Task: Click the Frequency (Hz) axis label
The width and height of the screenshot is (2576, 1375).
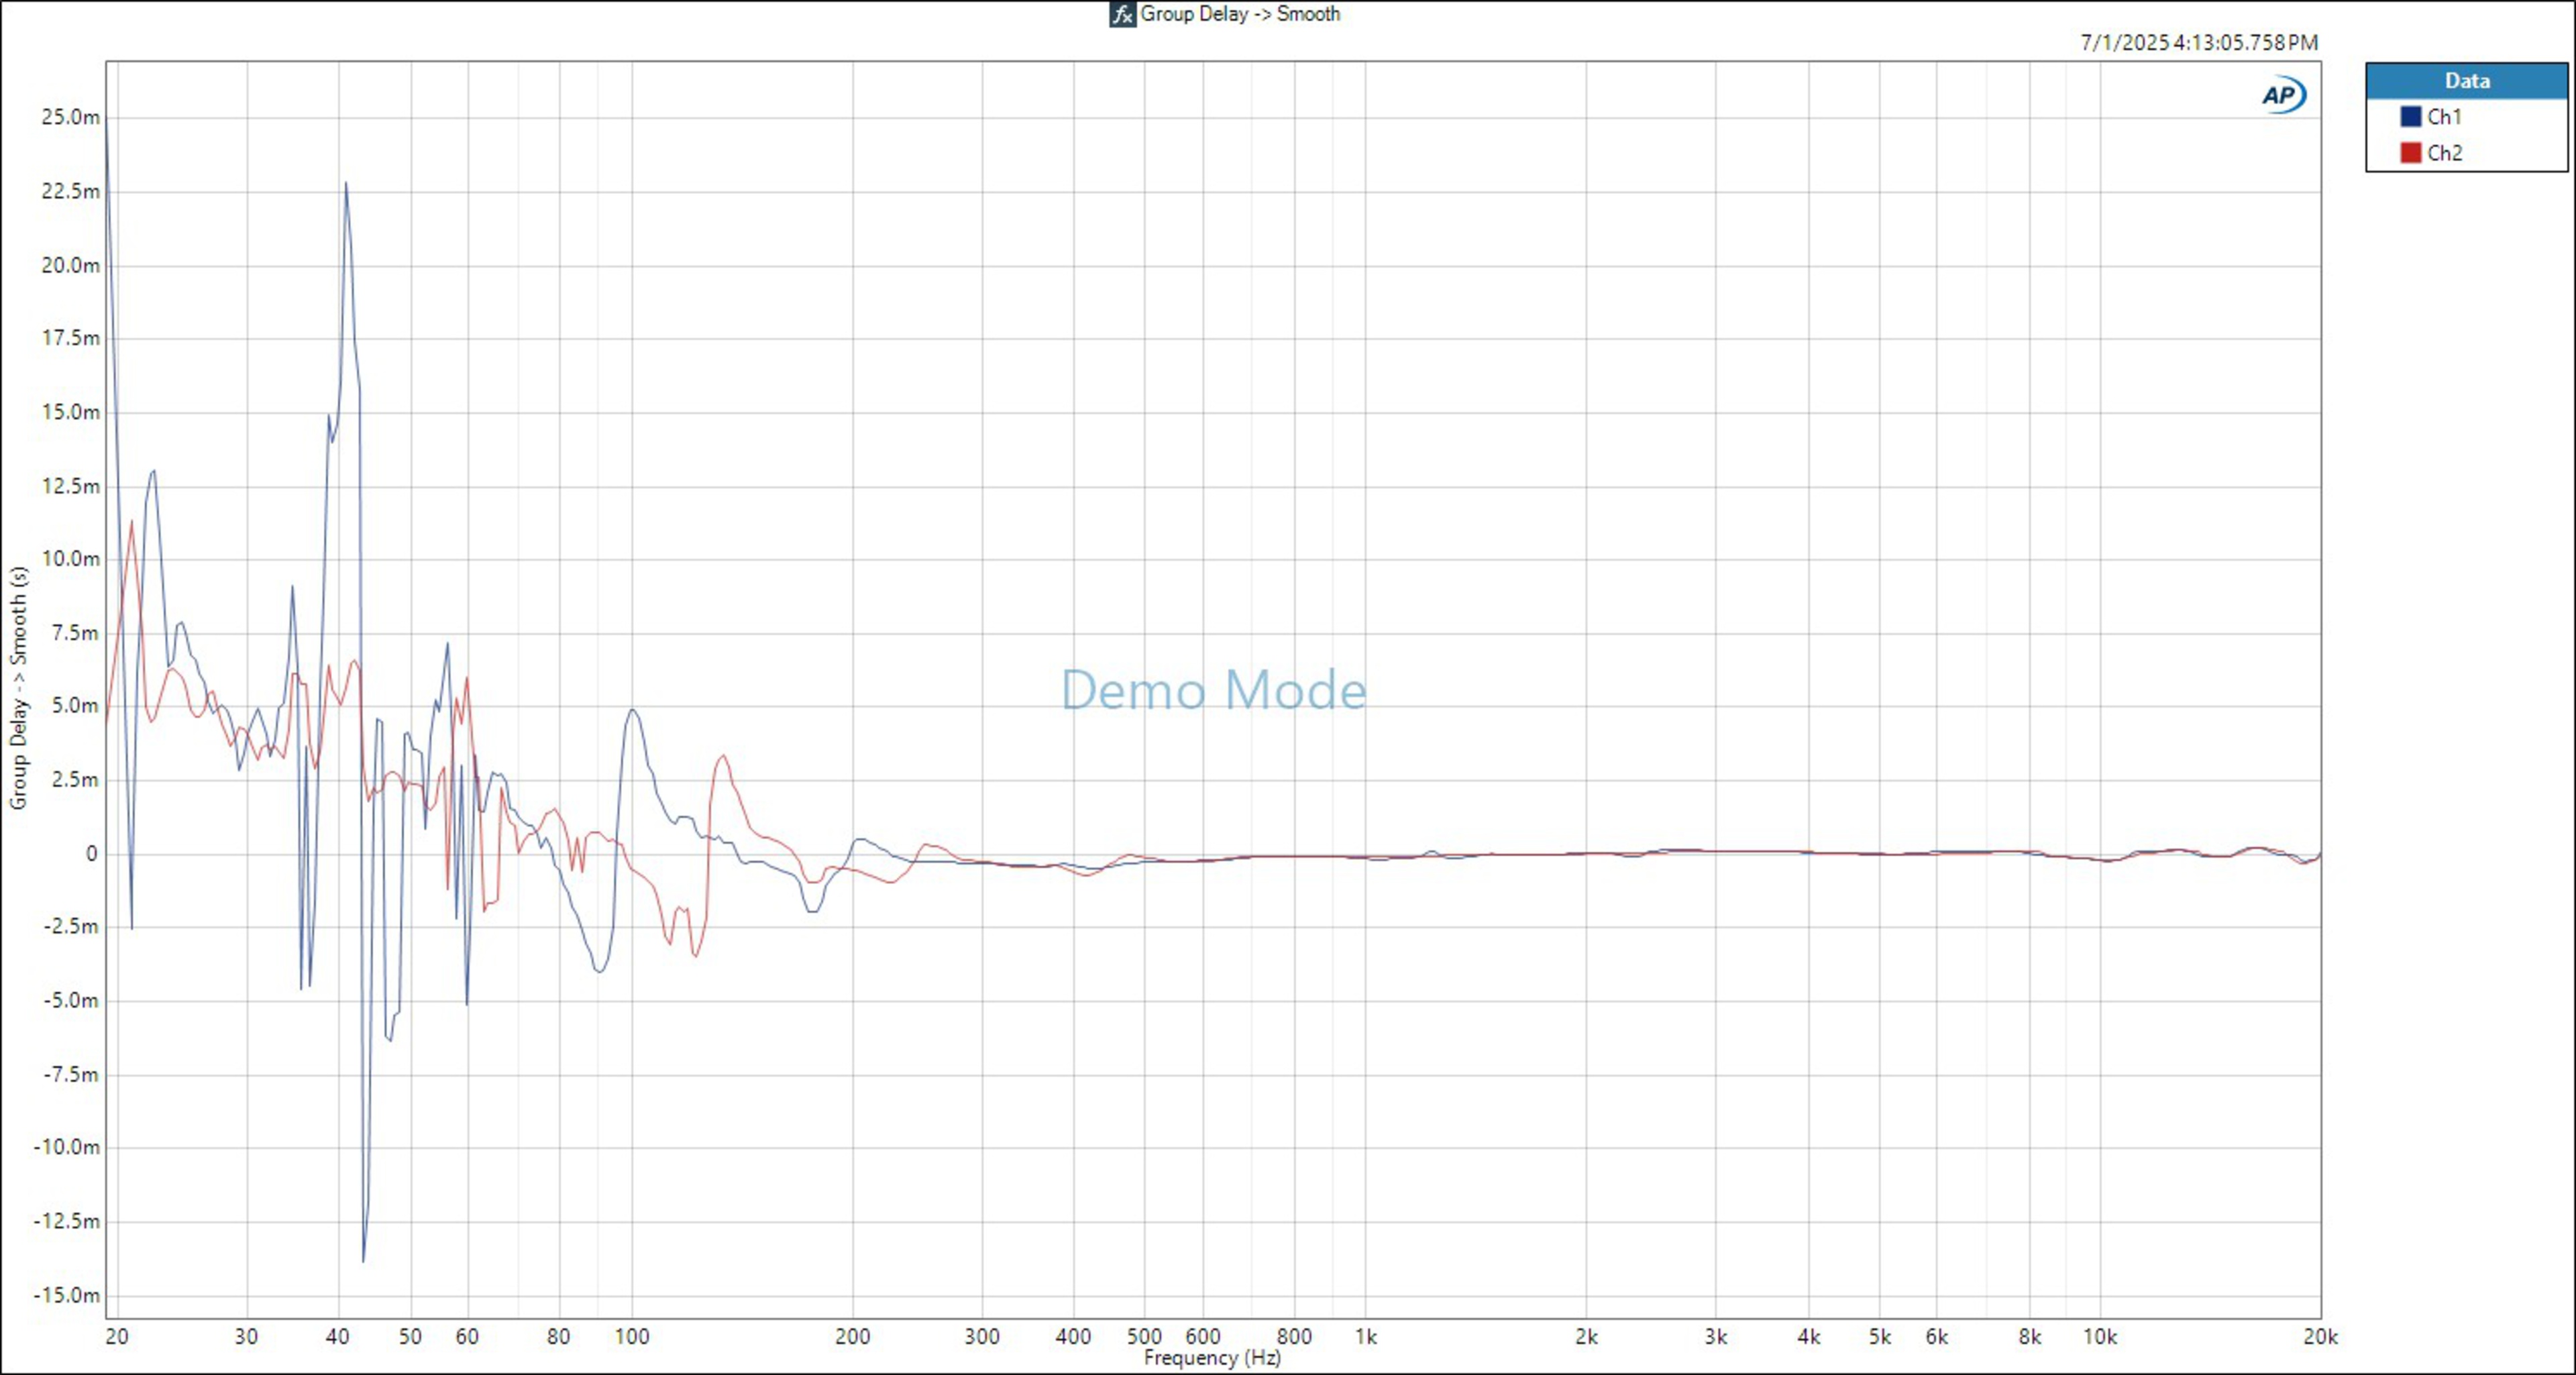Action: pos(1212,1358)
